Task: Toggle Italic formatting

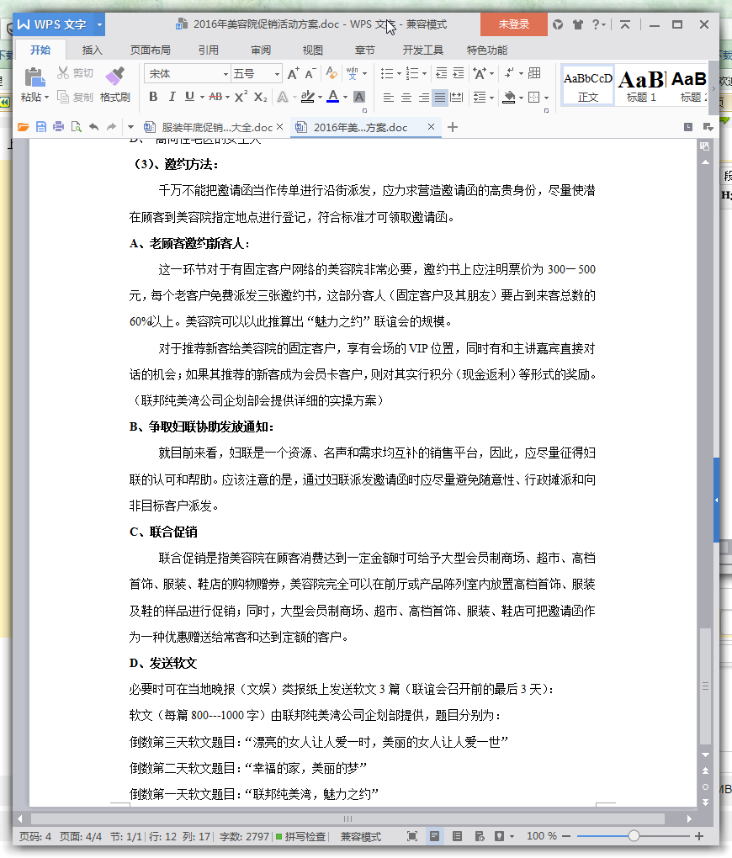Action: 172,97
